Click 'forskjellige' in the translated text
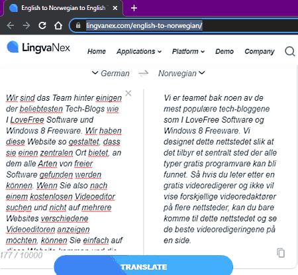The image size is (298, 275). (199, 197)
